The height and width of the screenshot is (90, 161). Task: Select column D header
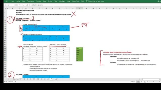pos(26,8)
